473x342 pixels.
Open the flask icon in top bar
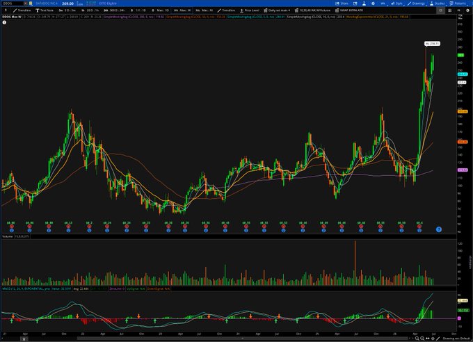[364, 3]
